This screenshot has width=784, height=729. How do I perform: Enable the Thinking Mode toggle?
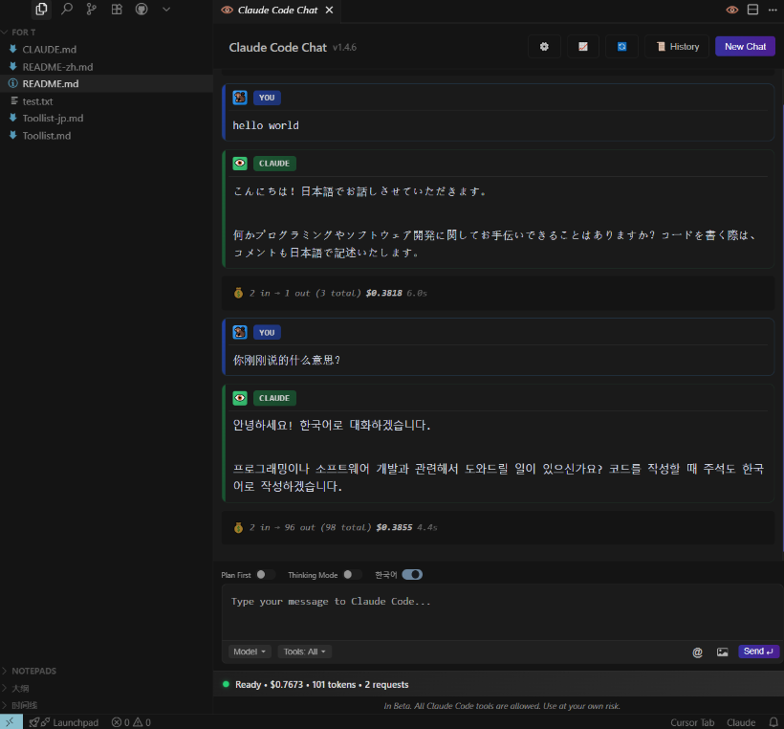pyautogui.click(x=352, y=574)
